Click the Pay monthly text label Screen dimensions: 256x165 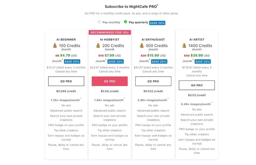click(111, 22)
